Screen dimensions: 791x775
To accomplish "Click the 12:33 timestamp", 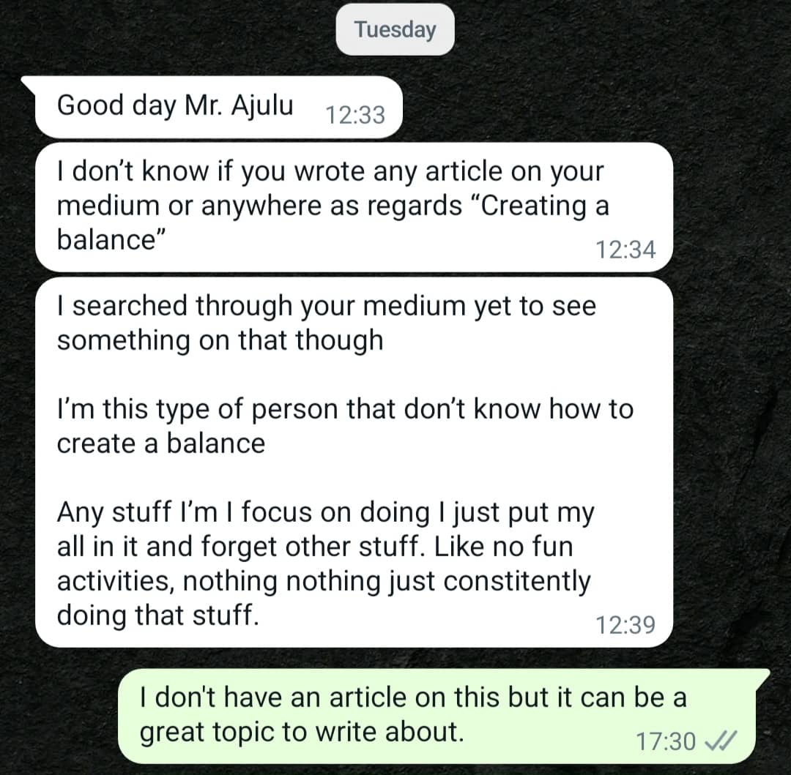I will click(x=355, y=115).
